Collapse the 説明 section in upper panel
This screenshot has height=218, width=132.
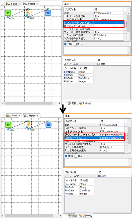pyautogui.click(x=66, y=44)
